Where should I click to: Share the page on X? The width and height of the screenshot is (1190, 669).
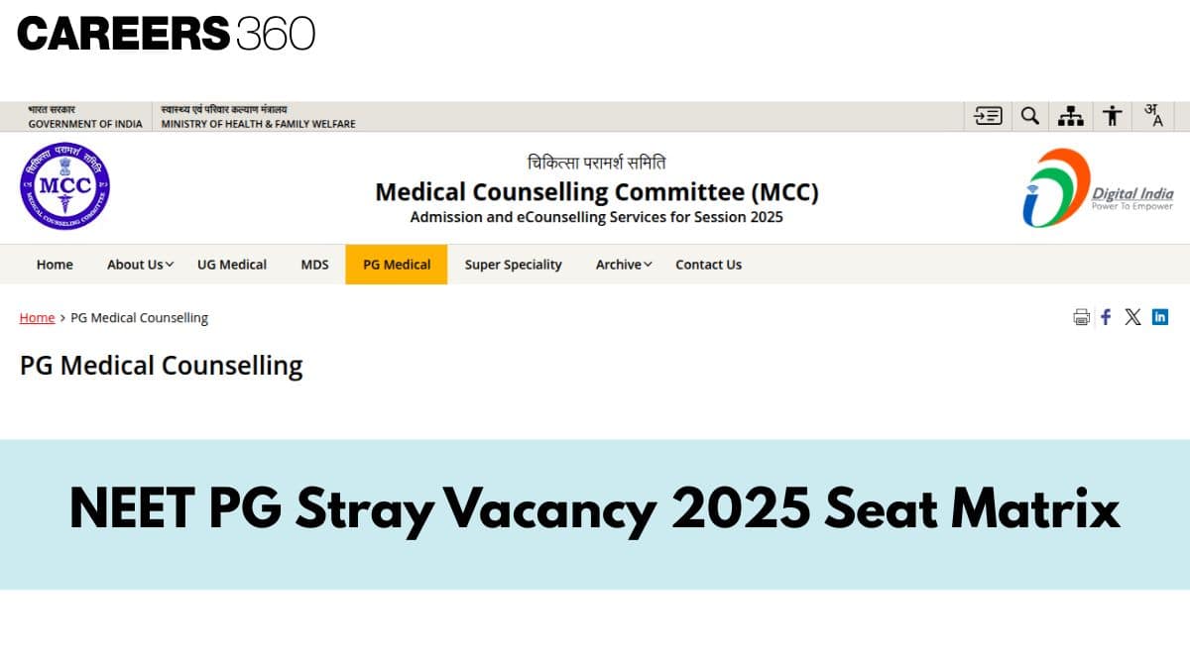1132,317
